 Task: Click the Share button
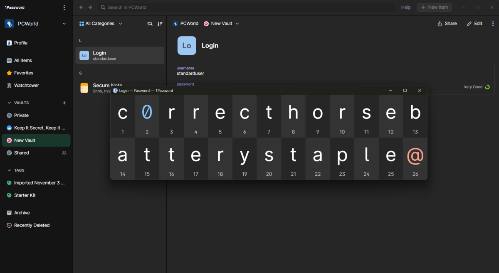pos(447,24)
